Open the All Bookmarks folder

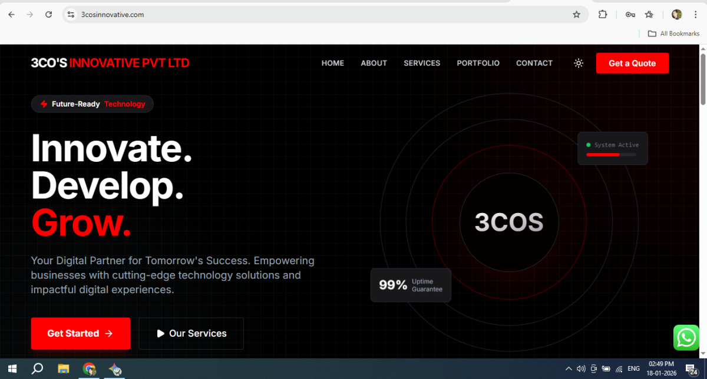tap(673, 34)
